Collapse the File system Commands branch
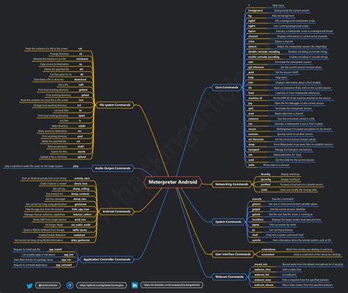 tap(115, 105)
